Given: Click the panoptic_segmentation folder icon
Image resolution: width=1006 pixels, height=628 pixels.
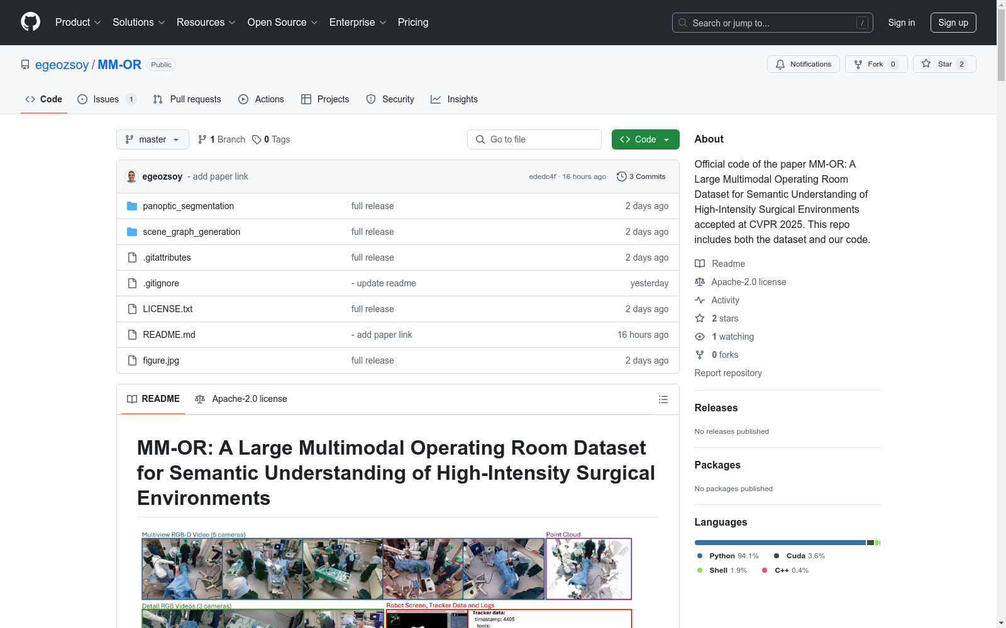Looking at the screenshot, I should coord(132,206).
